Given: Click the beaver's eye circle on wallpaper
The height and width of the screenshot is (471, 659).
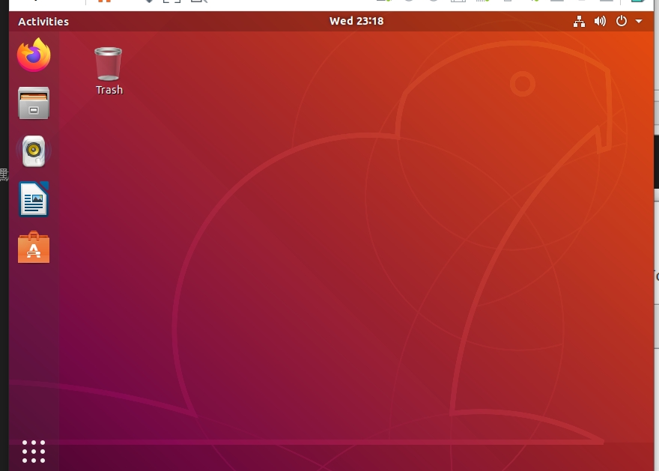Looking at the screenshot, I should tap(522, 83).
